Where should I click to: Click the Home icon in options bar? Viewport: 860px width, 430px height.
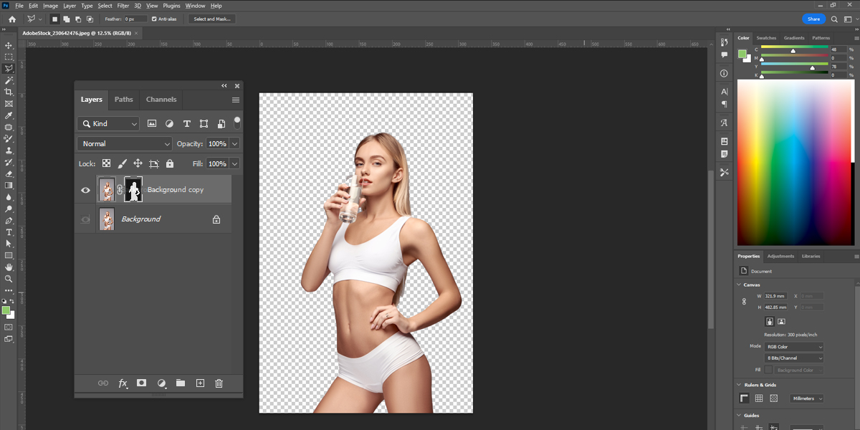(x=11, y=19)
